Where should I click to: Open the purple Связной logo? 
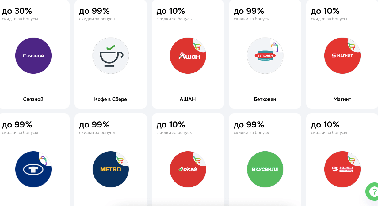[33, 56]
